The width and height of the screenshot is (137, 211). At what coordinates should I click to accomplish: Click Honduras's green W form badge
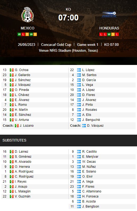pos(109,34)
